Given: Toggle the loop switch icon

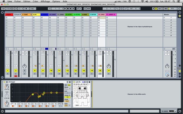Looking at the screenshot, I should [122, 9].
